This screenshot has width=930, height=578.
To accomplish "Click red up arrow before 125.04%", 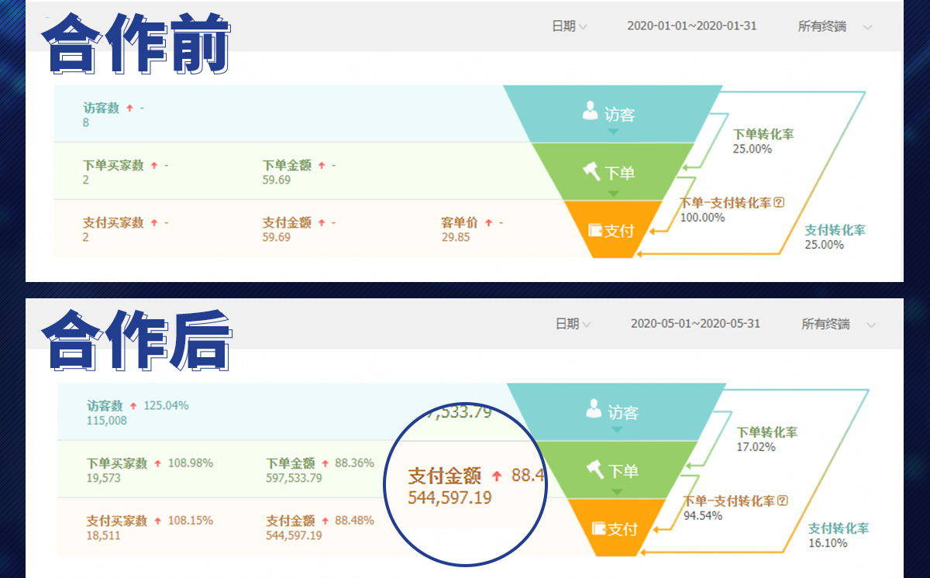I will click(x=133, y=406).
